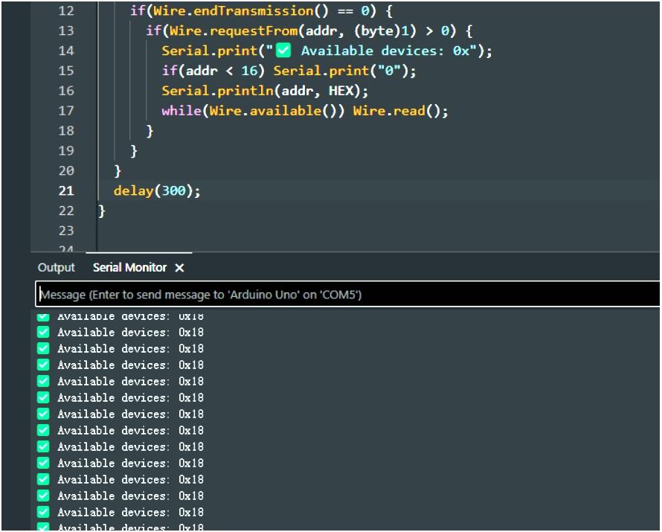
Task: Click line number 14 in the gutter
Action: point(66,51)
